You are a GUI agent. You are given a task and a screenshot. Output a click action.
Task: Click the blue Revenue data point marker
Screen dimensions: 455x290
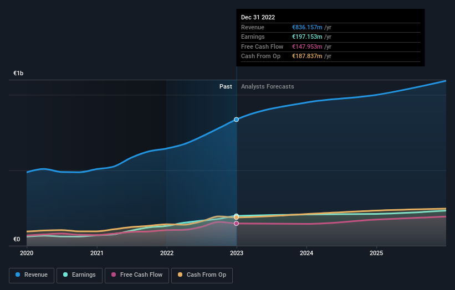click(237, 120)
